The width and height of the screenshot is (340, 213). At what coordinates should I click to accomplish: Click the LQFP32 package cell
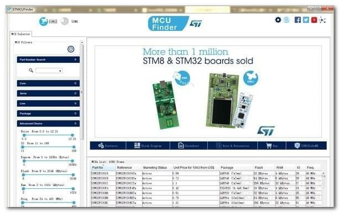(x=236, y=193)
